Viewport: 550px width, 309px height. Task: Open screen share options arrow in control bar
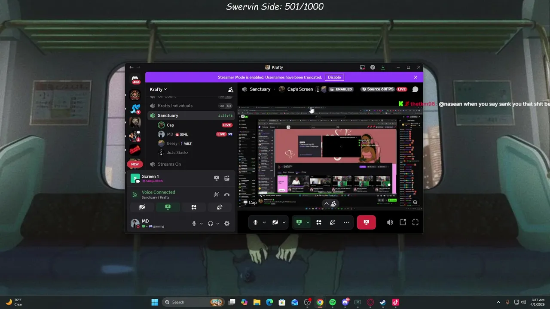point(308,222)
